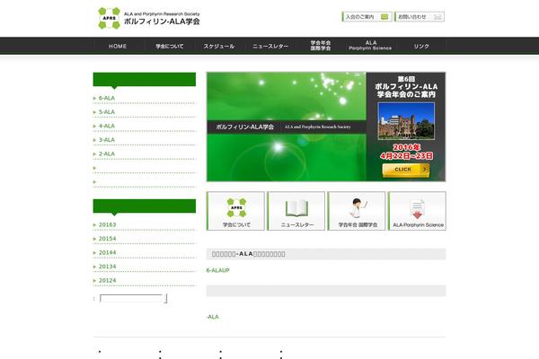
Task: Click the campus building photo in banner
Action: tap(406, 121)
